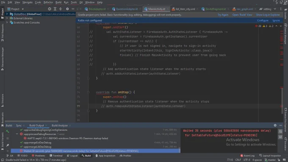
Task: Click the Select Opened File target icon
Action: pos(50,9)
